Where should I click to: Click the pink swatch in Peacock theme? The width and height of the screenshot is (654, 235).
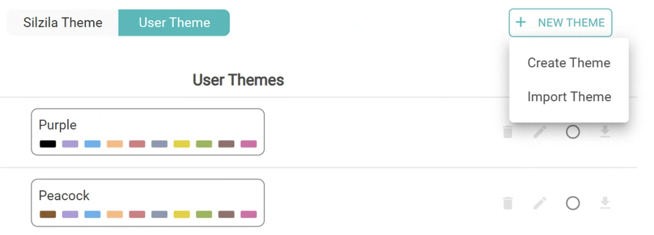click(x=248, y=214)
